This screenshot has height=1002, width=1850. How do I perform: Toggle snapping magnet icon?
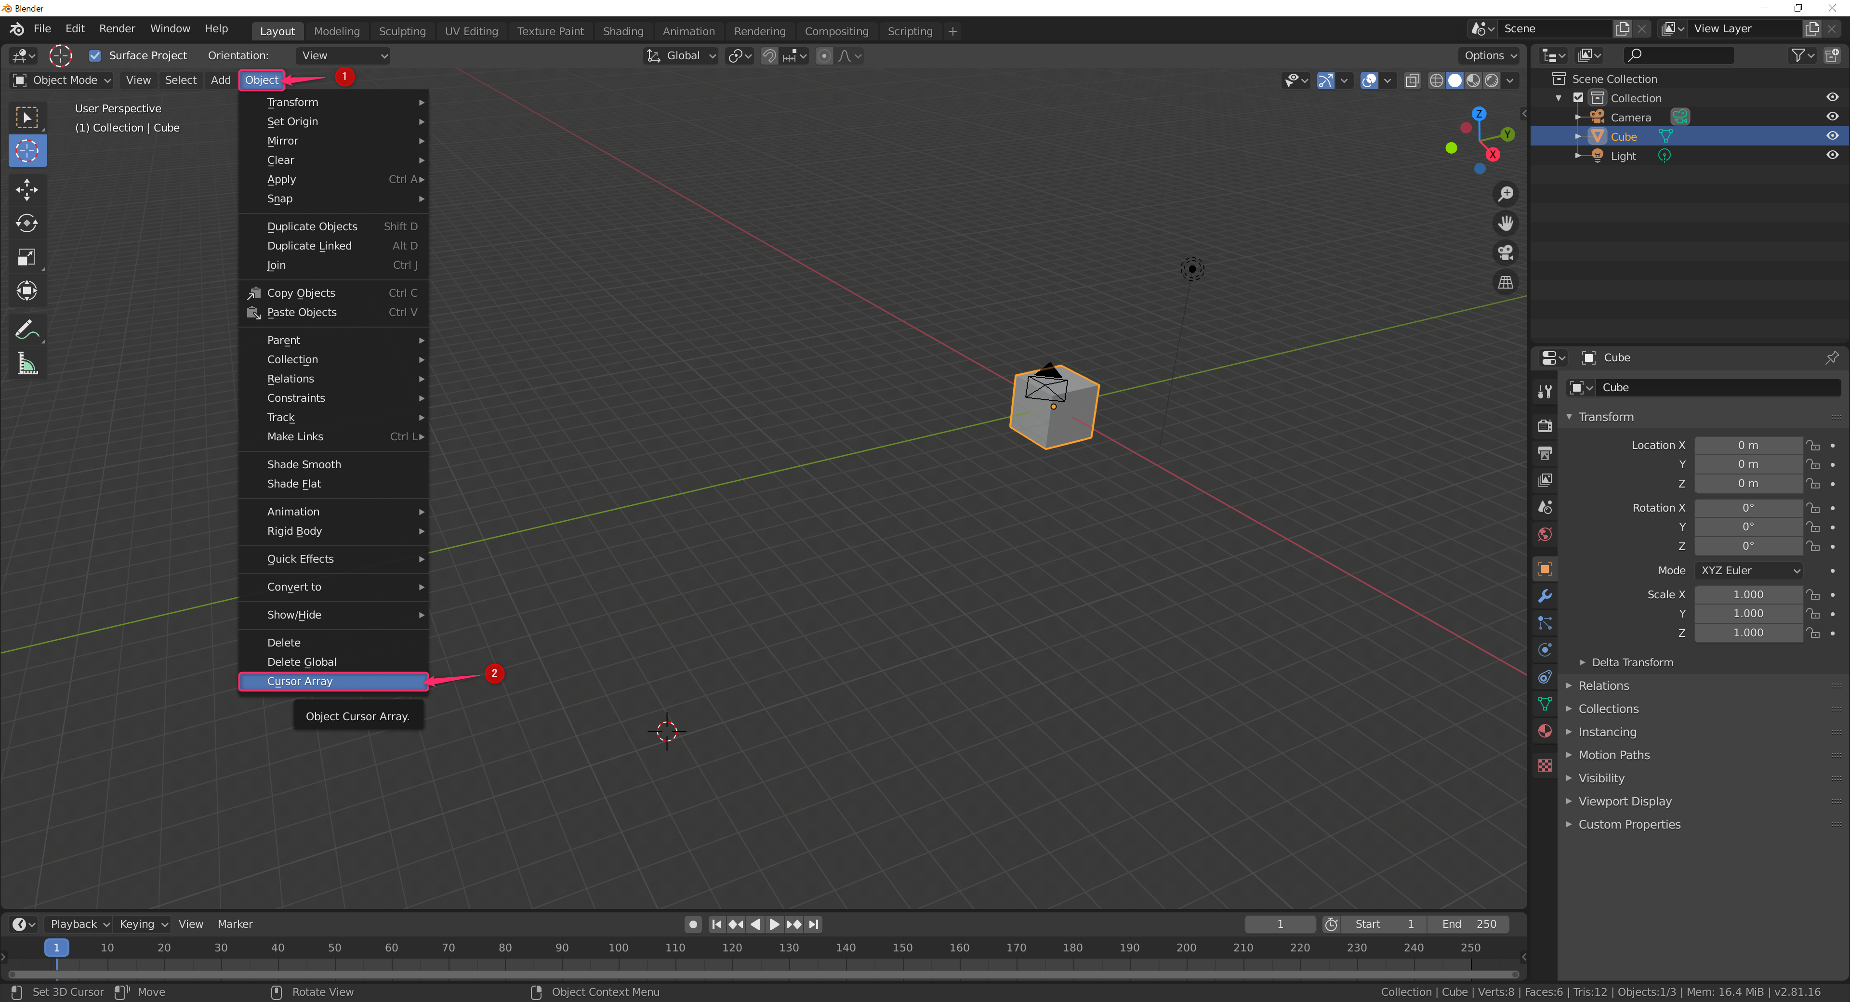[769, 55]
